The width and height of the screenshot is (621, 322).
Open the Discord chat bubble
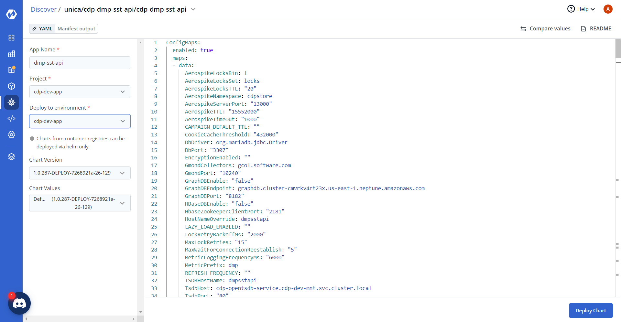[x=19, y=303]
